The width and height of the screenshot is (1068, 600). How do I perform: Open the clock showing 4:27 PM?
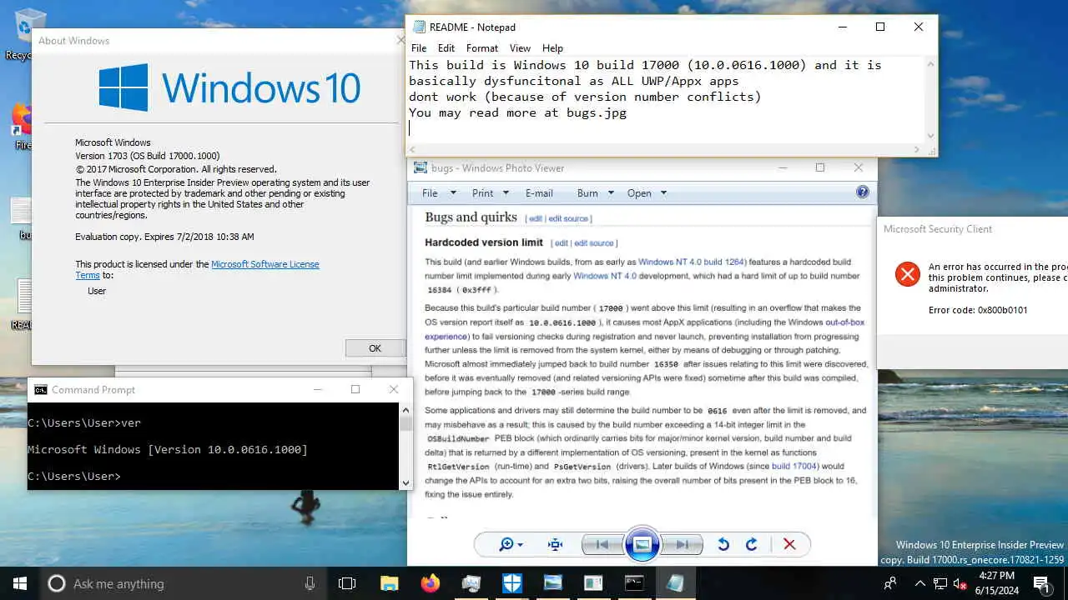click(997, 583)
